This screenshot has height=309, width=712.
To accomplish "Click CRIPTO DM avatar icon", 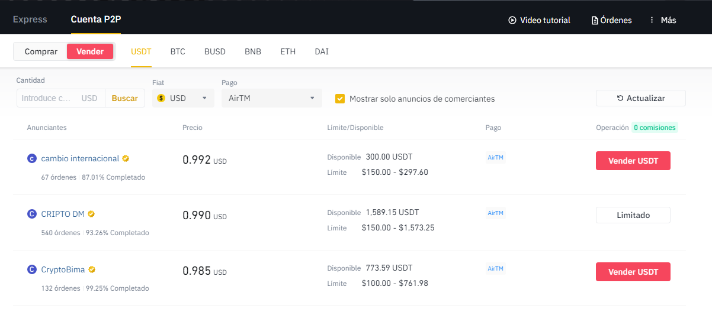I will point(32,214).
